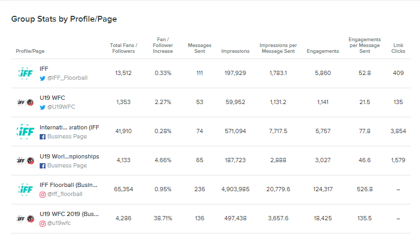Click the IFF logo in the first row
This screenshot has height=244, width=420.
coord(25,73)
